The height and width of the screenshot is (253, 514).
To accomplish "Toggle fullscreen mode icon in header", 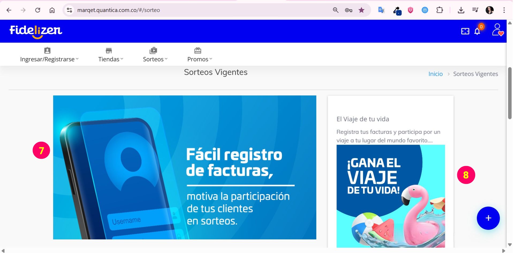I will (465, 31).
